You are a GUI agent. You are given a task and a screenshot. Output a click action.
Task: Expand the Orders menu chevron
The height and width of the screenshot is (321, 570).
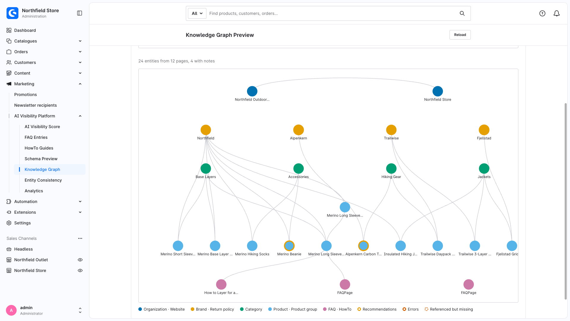tap(80, 52)
